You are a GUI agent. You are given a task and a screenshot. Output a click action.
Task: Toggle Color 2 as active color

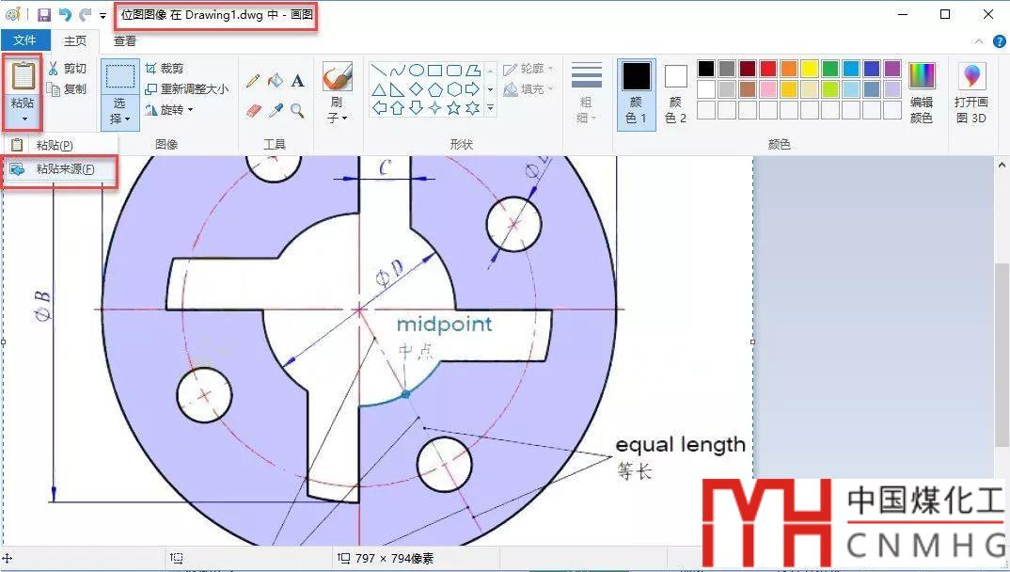pos(675,94)
